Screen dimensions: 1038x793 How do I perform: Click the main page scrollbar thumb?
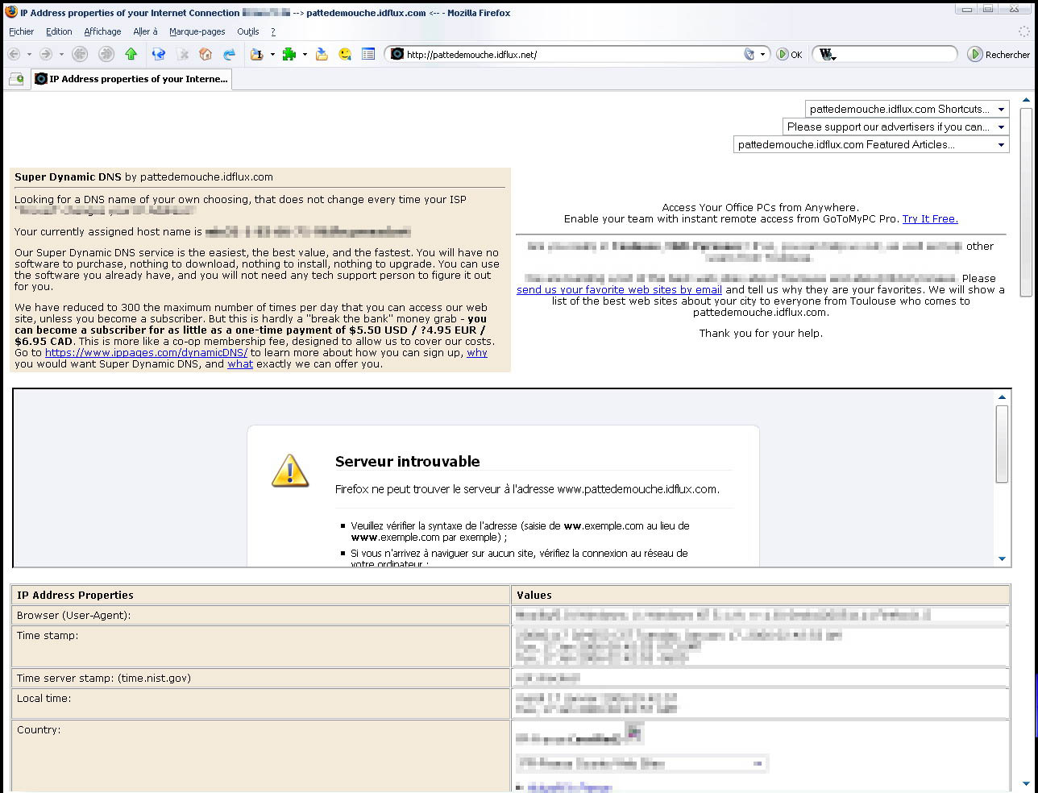click(x=1026, y=202)
